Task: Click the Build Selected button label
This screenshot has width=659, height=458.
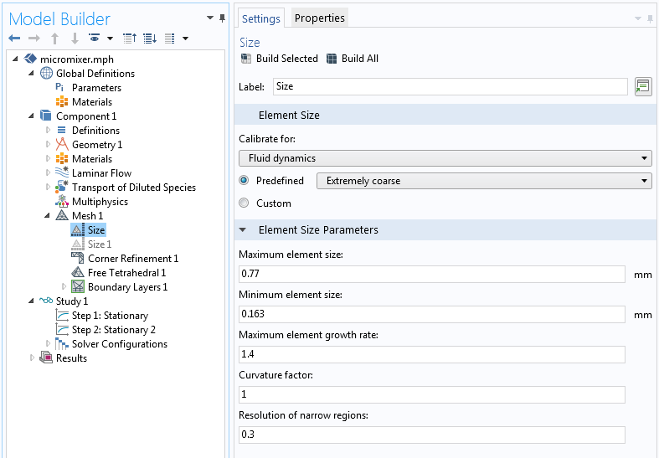Action: pyautogui.click(x=287, y=59)
